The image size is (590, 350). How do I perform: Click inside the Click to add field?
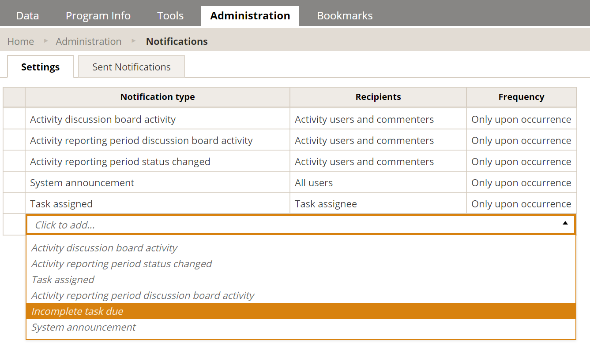coord(301,225)
